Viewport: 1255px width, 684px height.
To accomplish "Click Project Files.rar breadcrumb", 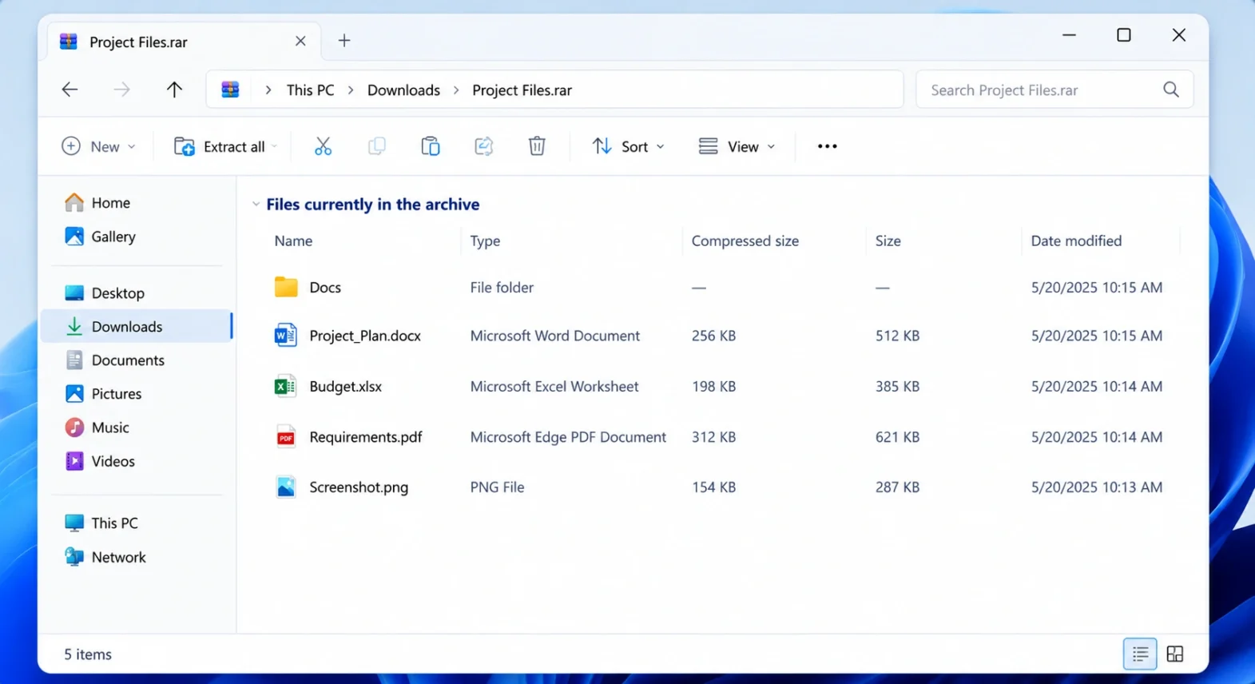I will [x=522, y=90].
